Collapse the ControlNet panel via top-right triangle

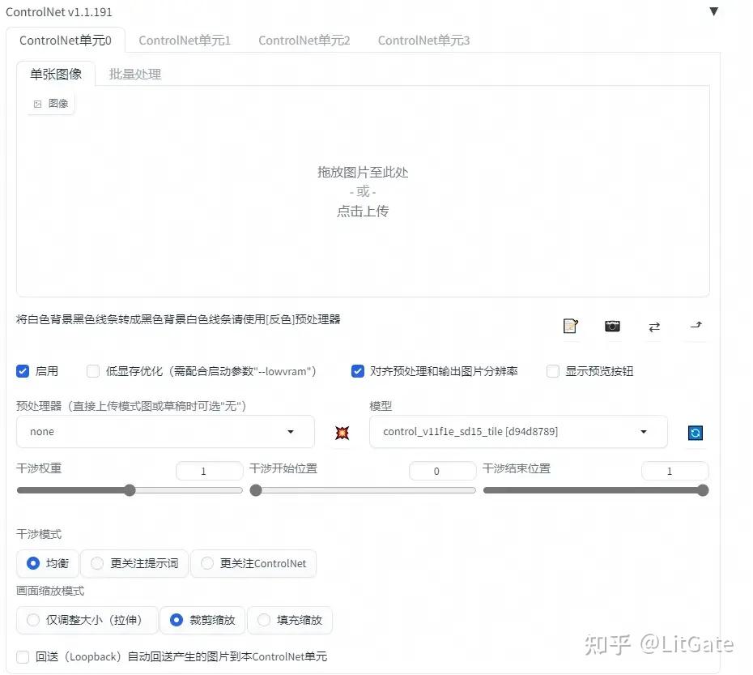pyautogui.click(x=713, y=11)
